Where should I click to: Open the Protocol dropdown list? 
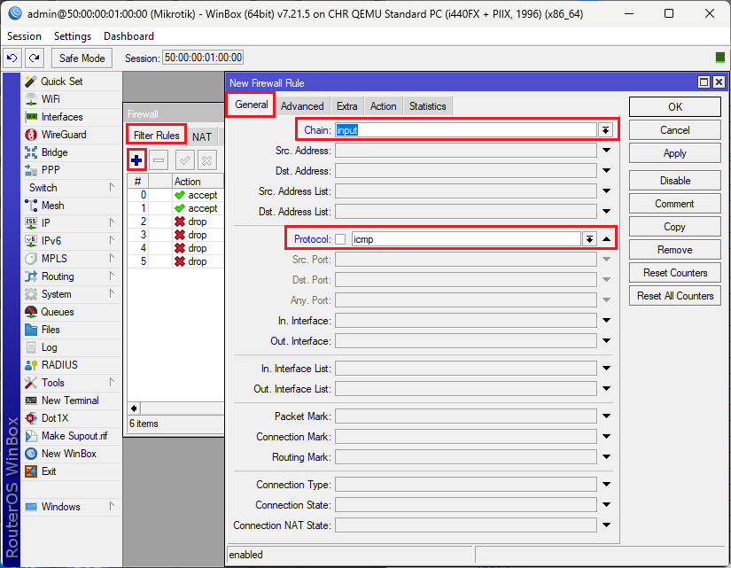[589, 239]
